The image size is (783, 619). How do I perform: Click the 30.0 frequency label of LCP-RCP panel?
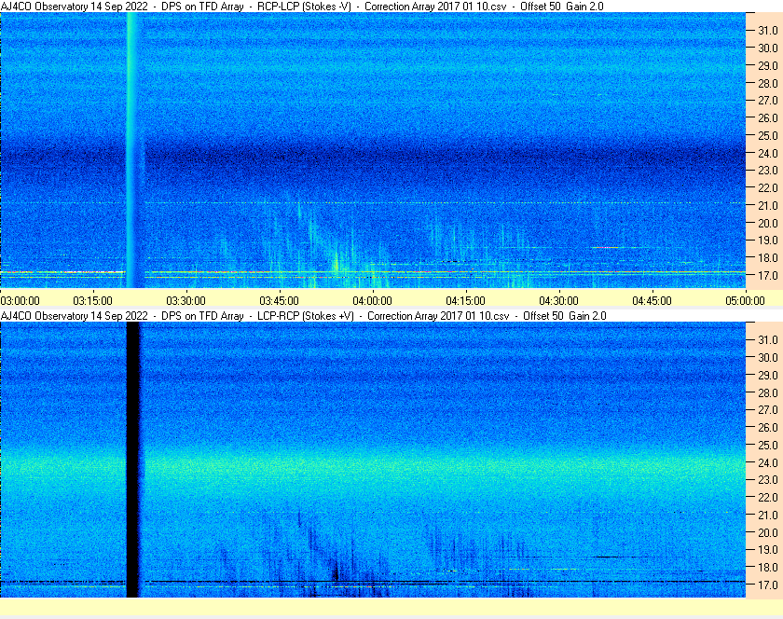768,357
